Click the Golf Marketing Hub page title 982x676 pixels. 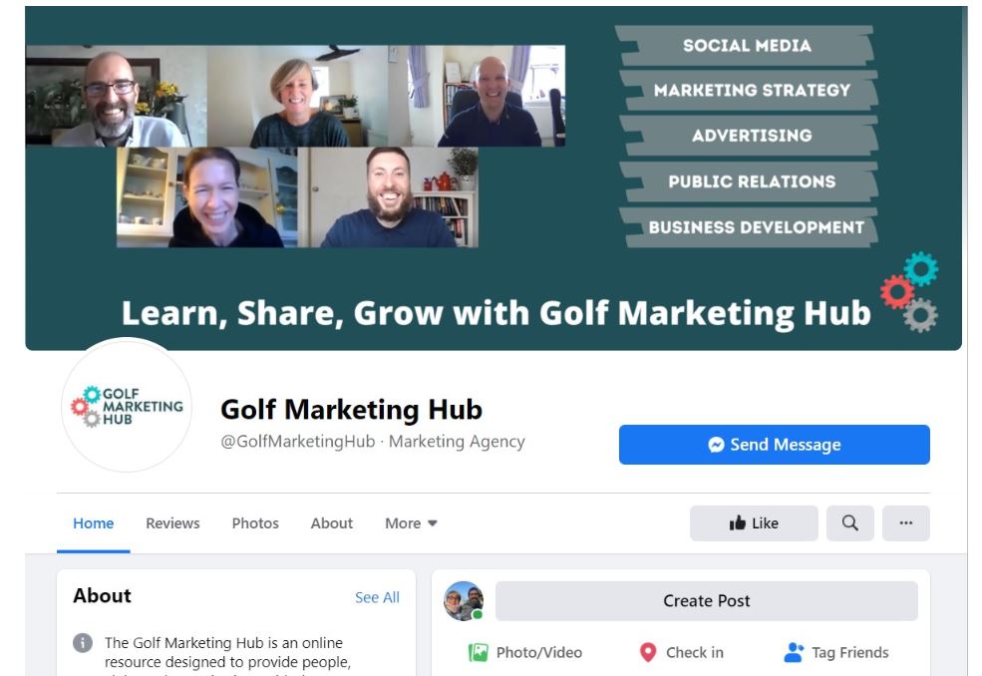point(351,410)
